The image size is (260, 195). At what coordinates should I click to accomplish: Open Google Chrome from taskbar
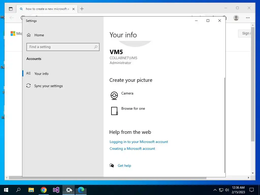44,190
